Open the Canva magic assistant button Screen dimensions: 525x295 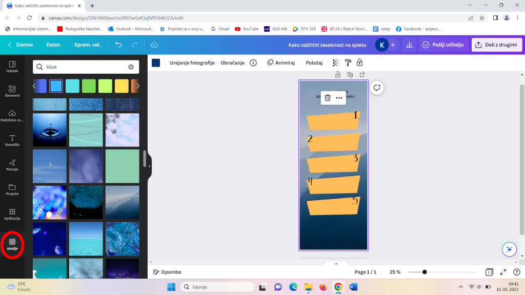pos(509,249)
